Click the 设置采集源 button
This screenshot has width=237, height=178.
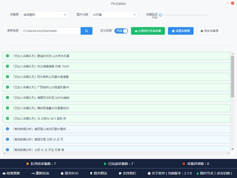point(181,31)
